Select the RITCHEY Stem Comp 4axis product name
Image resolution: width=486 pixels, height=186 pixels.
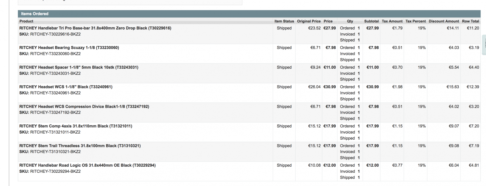[76, 126]
